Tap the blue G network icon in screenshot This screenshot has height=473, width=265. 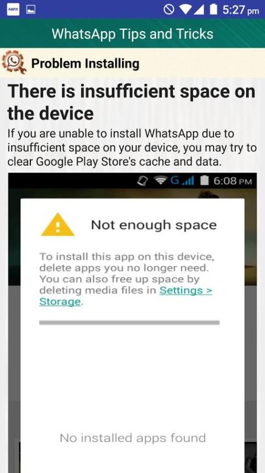(x=175, y=181)
